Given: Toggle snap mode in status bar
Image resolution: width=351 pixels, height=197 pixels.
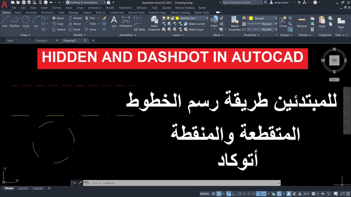Looking at the screenshot, I should (219, 194).
